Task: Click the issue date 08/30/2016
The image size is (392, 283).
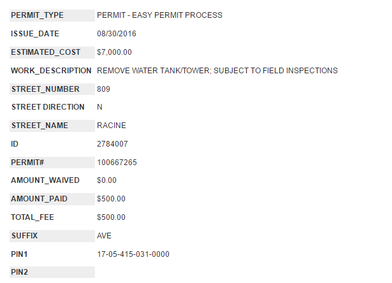Action: [x=117, y=33]
